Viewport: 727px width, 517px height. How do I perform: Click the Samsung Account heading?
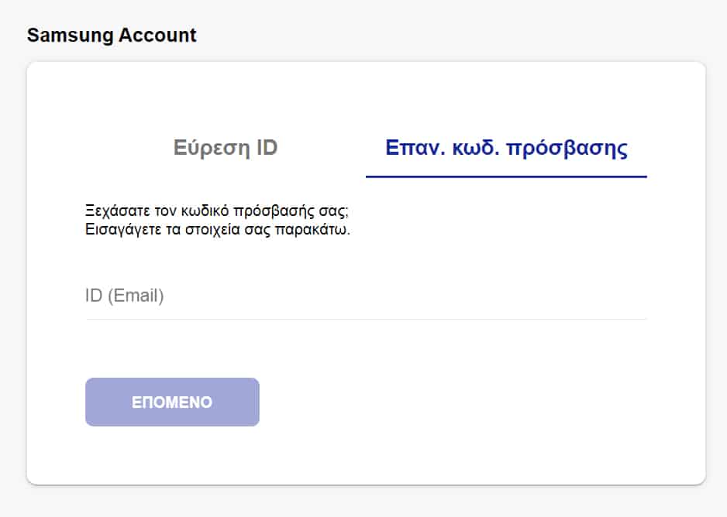112,35
